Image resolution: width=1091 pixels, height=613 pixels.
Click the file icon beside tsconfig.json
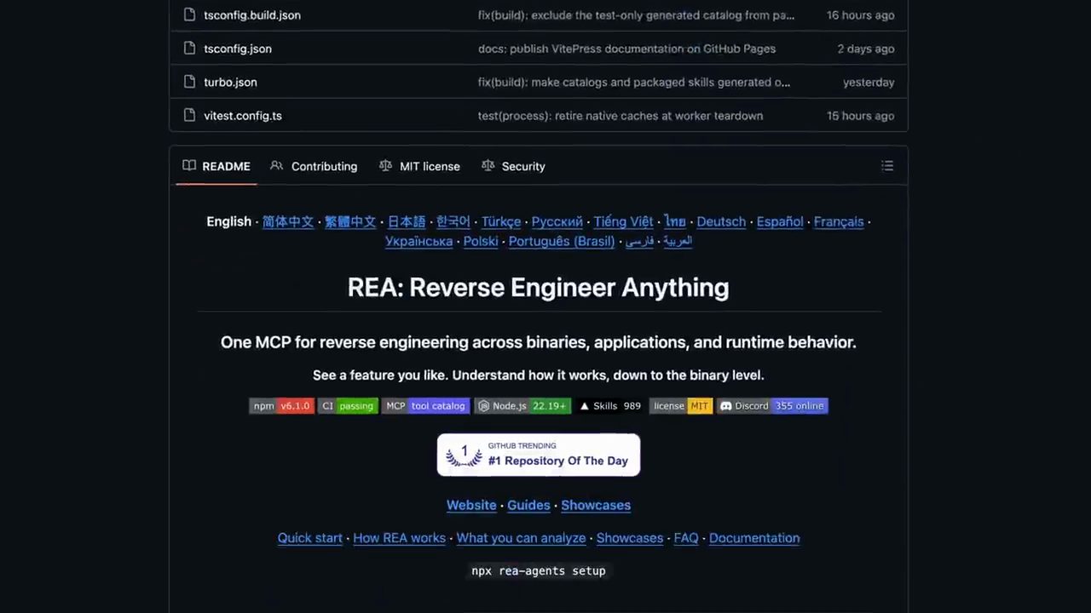189,49
